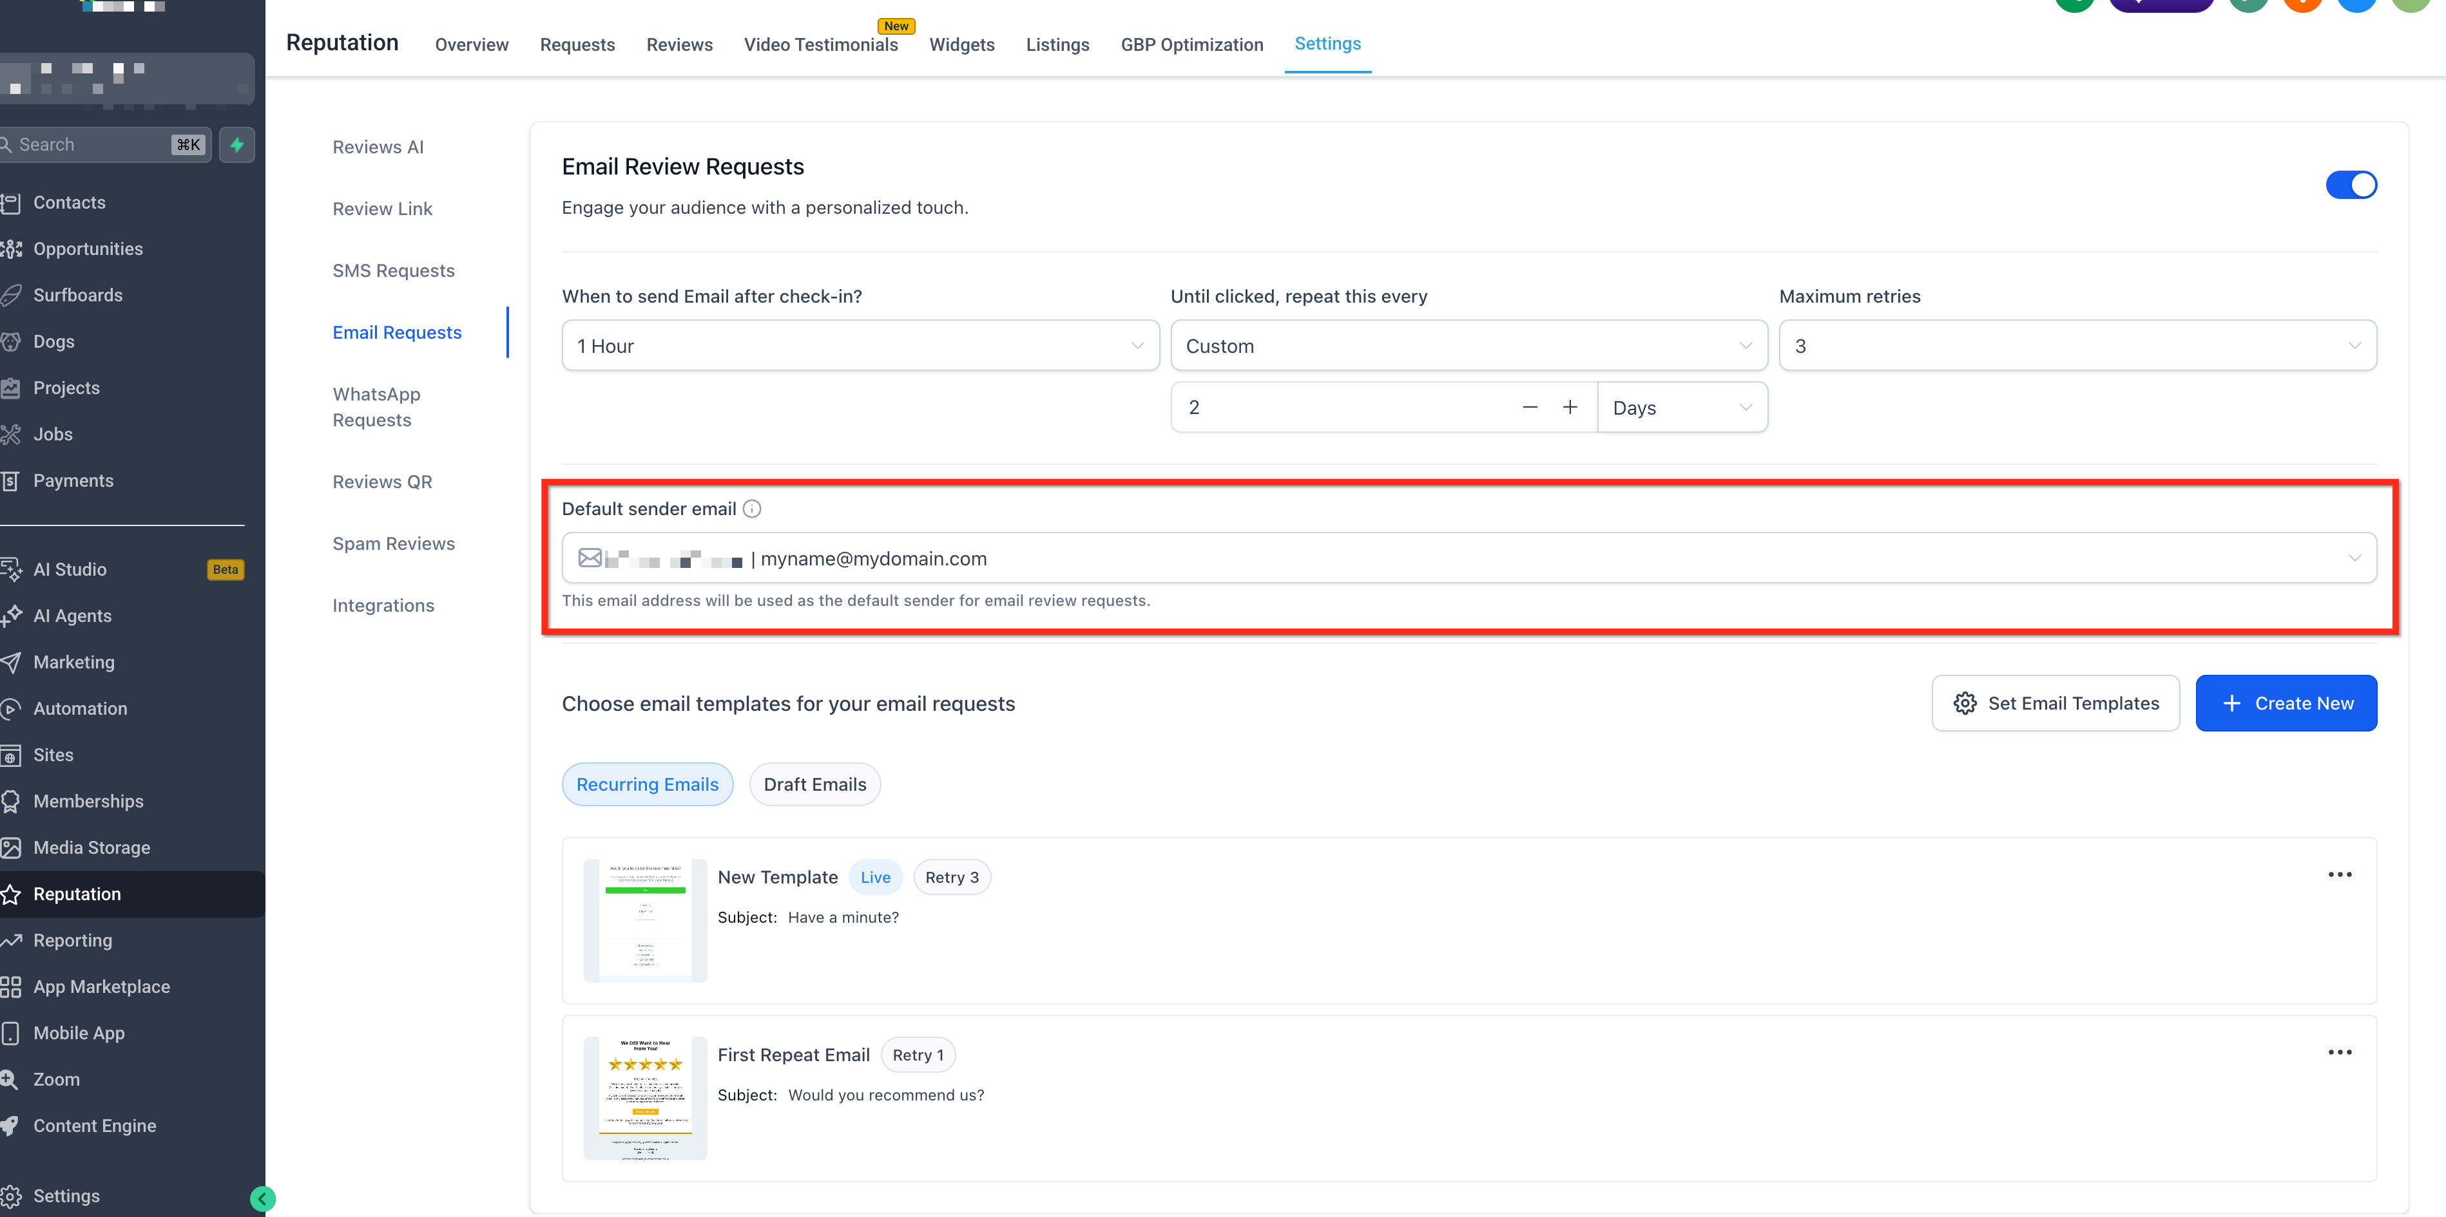Click the sidebar Search field
The width and height of the screenshot is (2446, 1217).
104,145
